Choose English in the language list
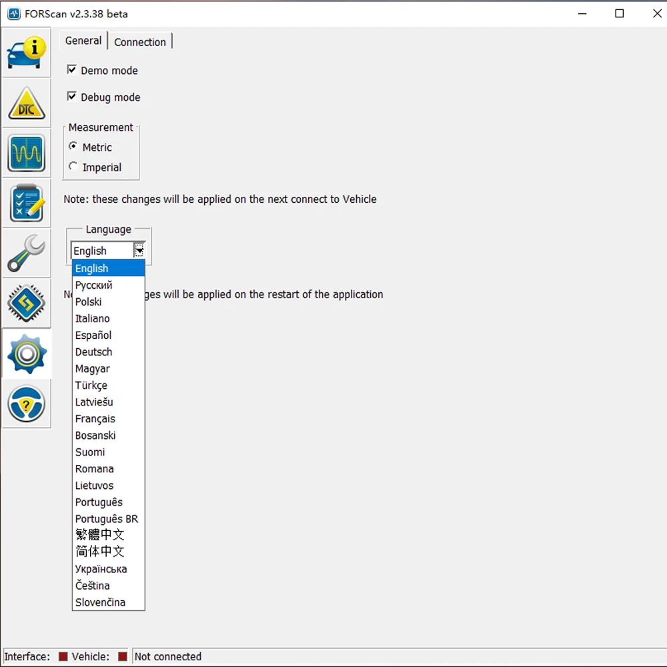 click(109, 268)
